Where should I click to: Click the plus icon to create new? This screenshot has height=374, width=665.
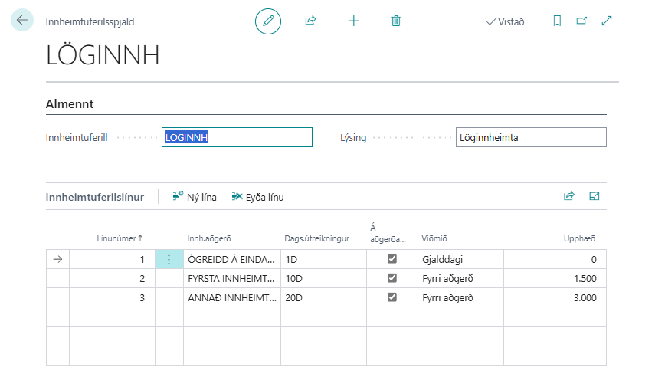pos(353,21)
